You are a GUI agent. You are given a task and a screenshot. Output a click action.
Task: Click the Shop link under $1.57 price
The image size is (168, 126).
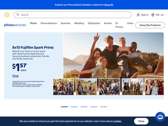click(15, 76)
